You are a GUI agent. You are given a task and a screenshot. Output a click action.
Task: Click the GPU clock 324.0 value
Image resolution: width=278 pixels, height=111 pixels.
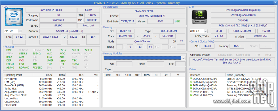point(207,46)
